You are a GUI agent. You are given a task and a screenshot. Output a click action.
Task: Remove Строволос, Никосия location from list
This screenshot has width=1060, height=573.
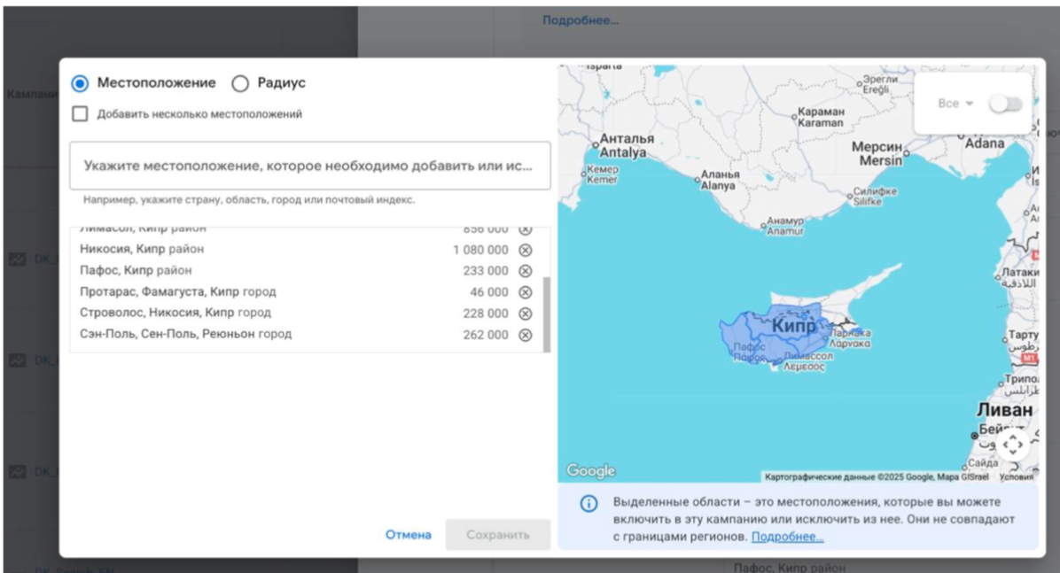(x=526, y=314)
